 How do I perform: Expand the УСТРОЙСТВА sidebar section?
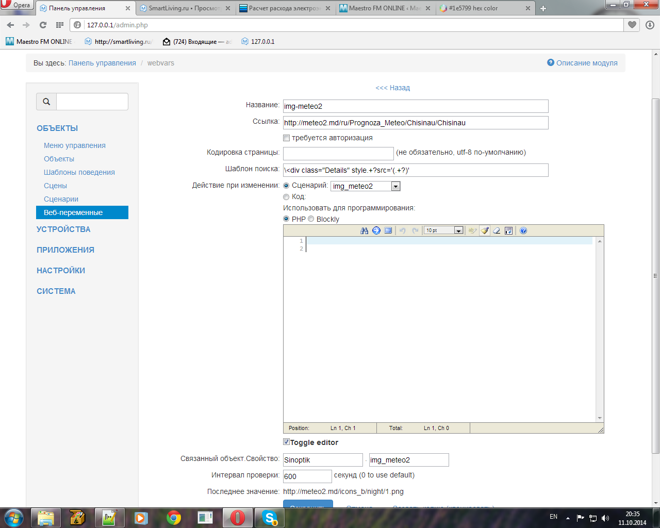tap(63, 229)
